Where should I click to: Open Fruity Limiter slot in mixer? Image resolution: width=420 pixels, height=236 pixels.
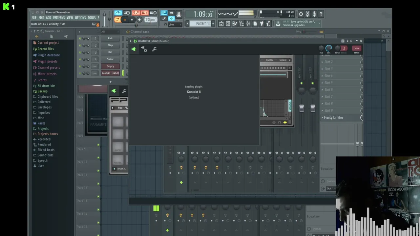(334, 118)
